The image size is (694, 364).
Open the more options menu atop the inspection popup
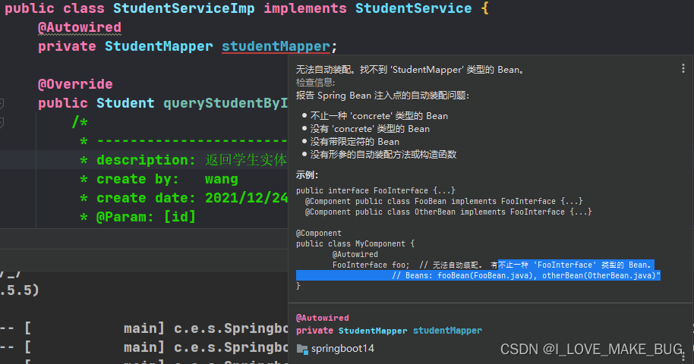click(x=684, y=68)
